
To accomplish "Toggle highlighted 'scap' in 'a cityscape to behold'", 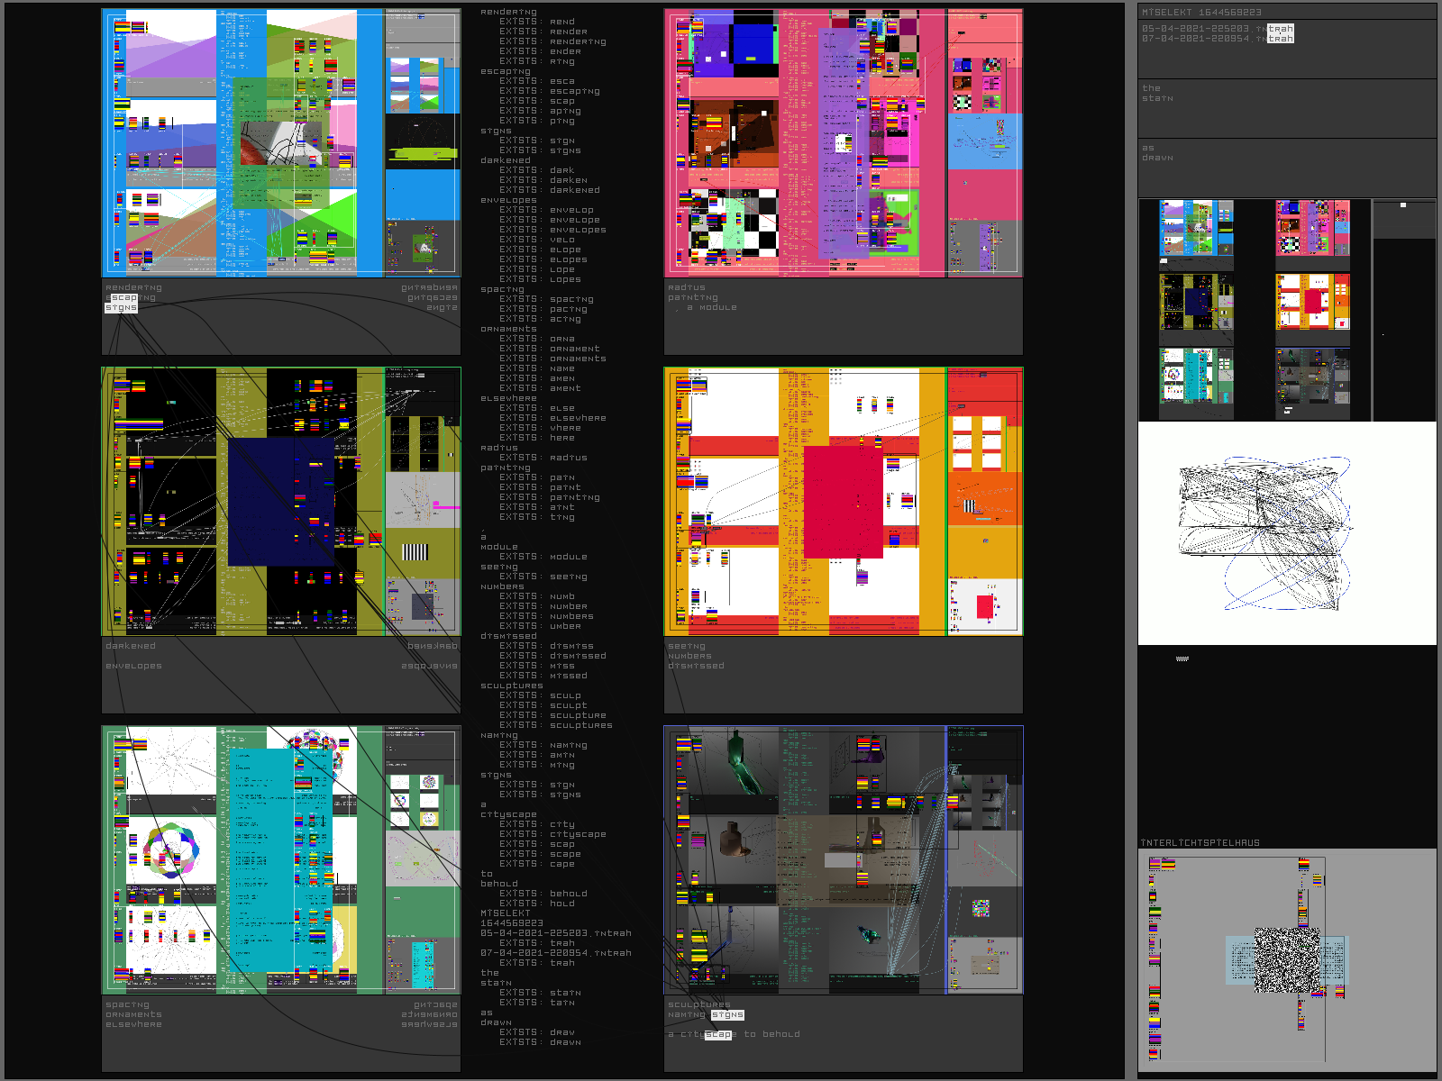I will point(718,1034).
